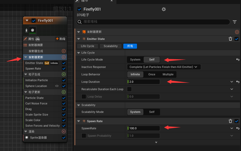This screenshot has width=241, height=151.
Task: Enable the Loop Delay checkbox
Action: coord(84,97)
